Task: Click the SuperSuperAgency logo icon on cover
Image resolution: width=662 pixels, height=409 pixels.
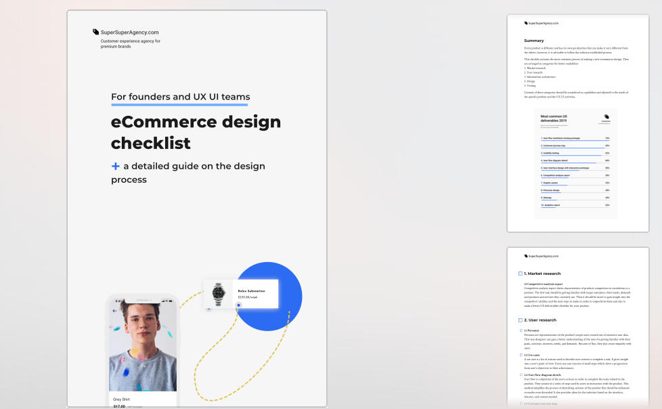Action: point(96,32)
